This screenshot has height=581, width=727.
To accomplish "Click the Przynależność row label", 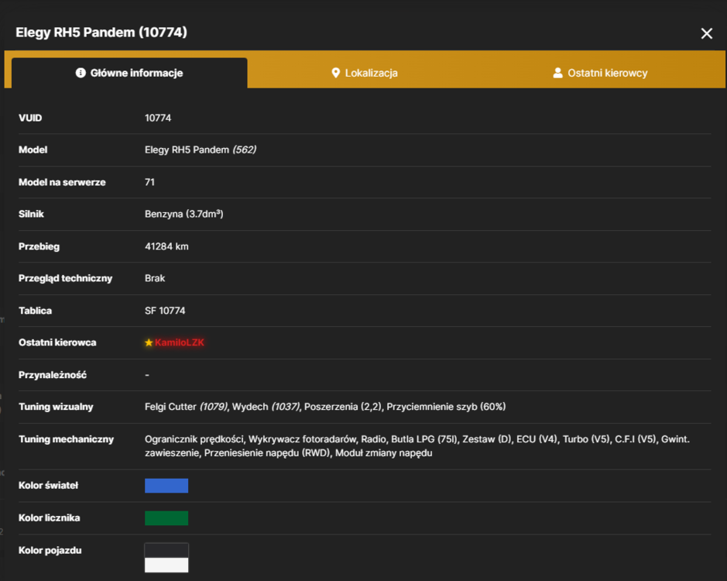I will point(53,375).
